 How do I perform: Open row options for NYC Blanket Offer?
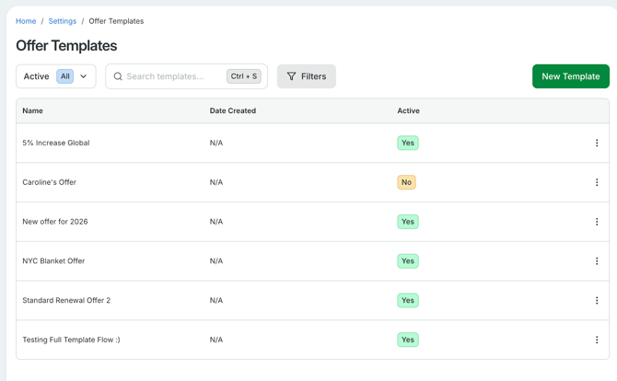click(597, 261)
